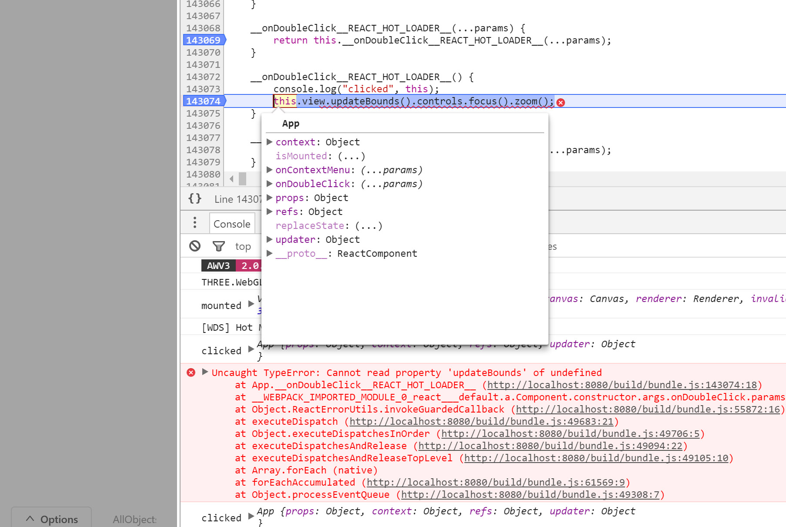Open the top execution context dropdown
786x527 pixels.
coord(243,246)
